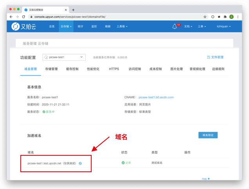Expand the 工单 header menu
Screen dimensions: 249x189
tap(202, 26)
